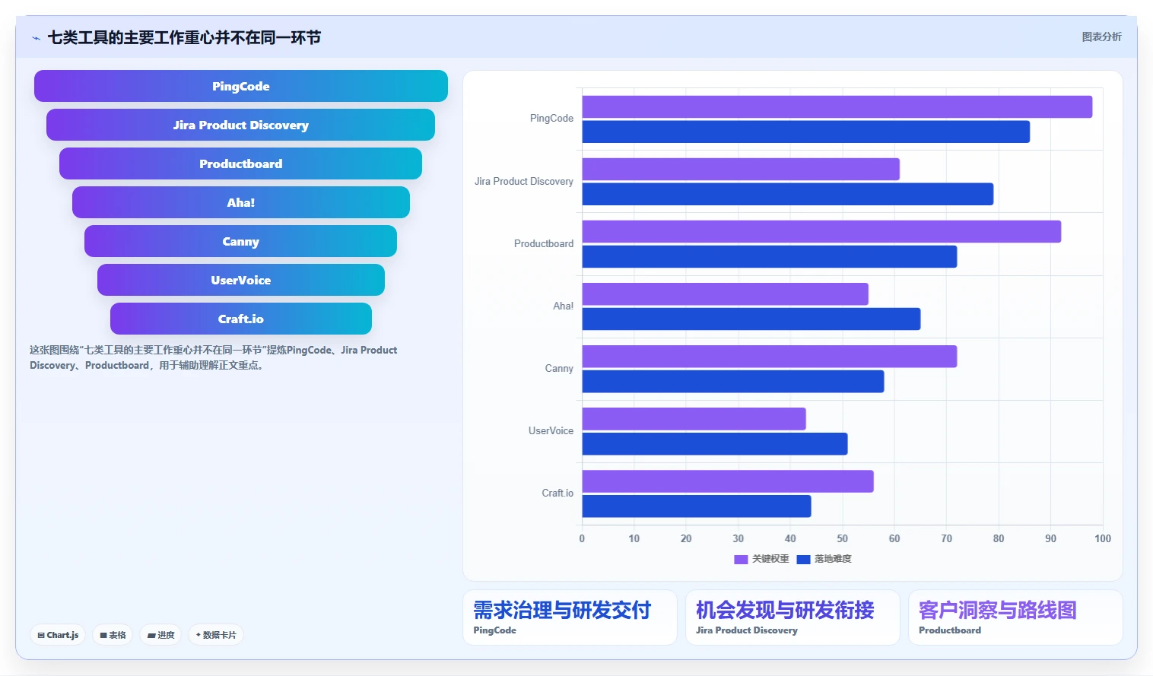Click Productboard purple 关键权重 bar

[x=821, y=232]
